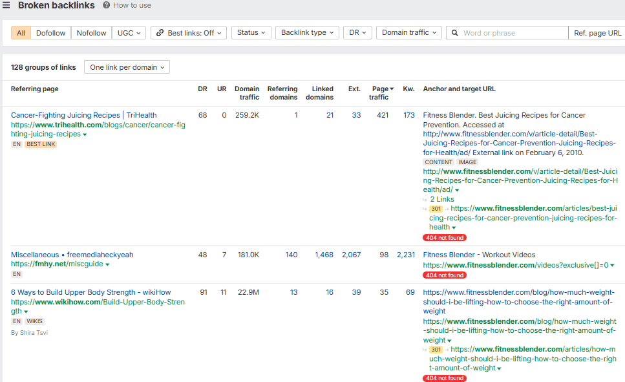The width and height of the screenshot is (625, 382).
Task: Expand the fmhy.net URL dropdown arrow
Action: click(x=107, y=264)
